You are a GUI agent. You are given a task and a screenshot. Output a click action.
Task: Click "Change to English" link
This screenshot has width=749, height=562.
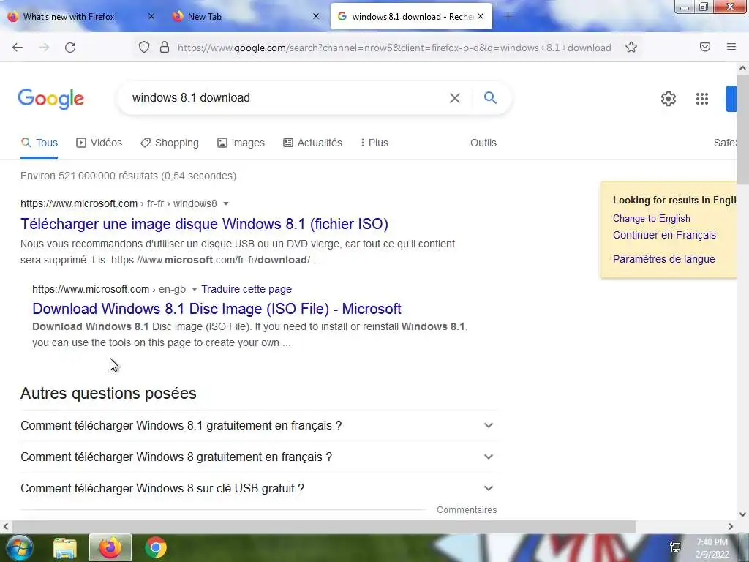651,218
